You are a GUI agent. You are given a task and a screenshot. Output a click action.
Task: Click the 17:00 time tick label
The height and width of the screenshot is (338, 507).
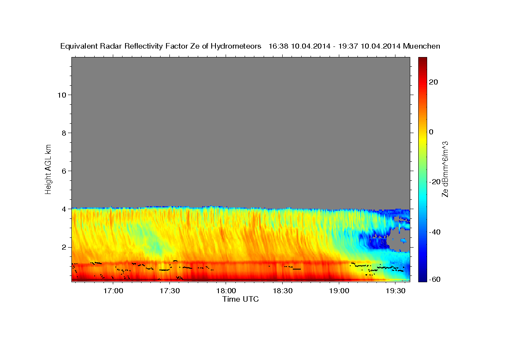[x=113, y=291]
